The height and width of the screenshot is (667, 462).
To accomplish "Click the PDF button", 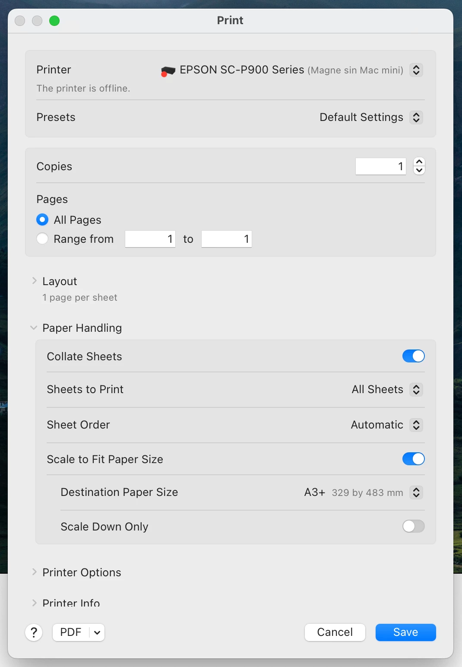I will tap(71, 632).
